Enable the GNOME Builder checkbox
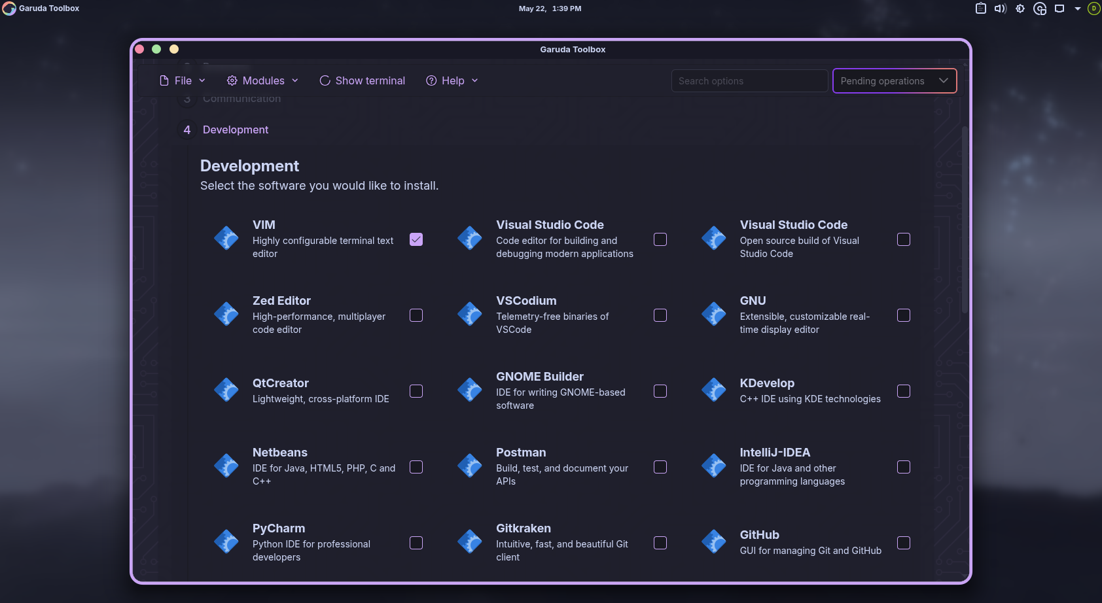This screenshot has height=603, width=1102. [x=660, y=391]
